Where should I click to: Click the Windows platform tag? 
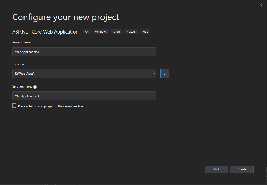(x=101, y=32)
